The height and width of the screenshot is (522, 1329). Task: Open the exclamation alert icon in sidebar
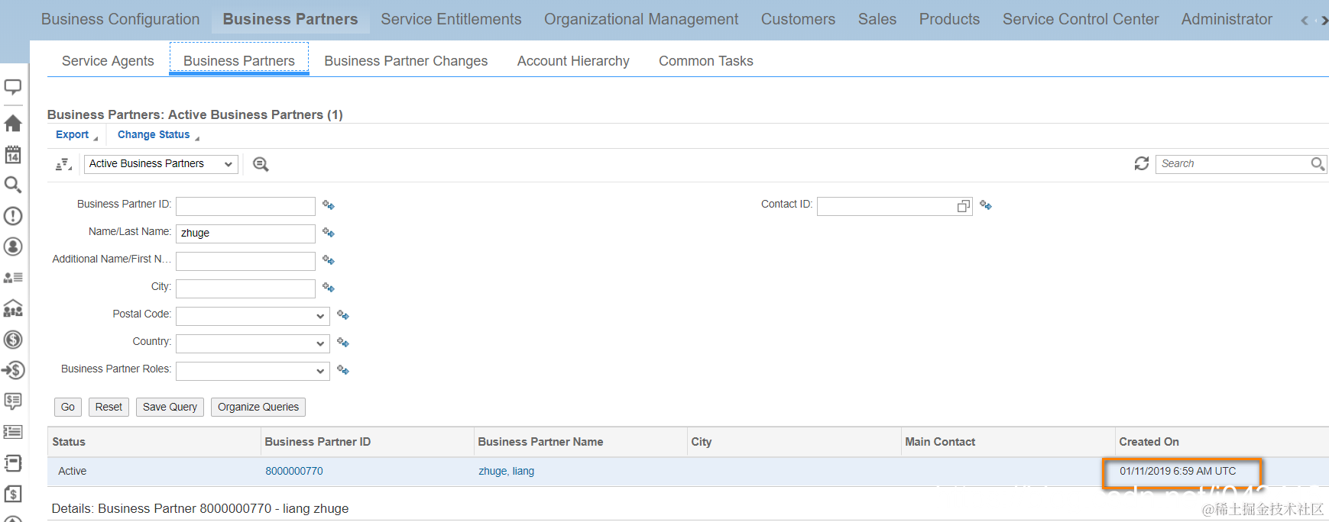pyautogui.click(x=13, y=216)
